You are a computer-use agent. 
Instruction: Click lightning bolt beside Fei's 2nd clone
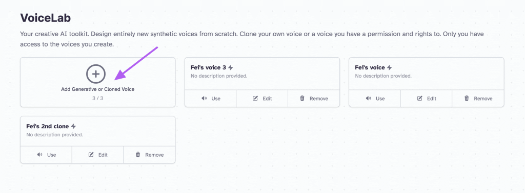tap(74, 126)
